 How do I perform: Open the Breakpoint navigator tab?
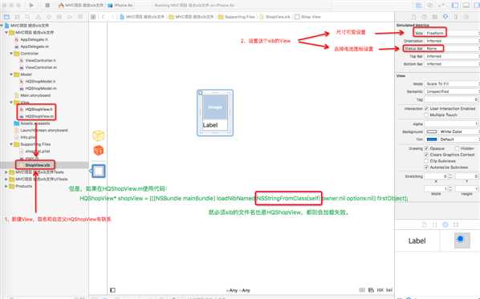tap(70, 17)
